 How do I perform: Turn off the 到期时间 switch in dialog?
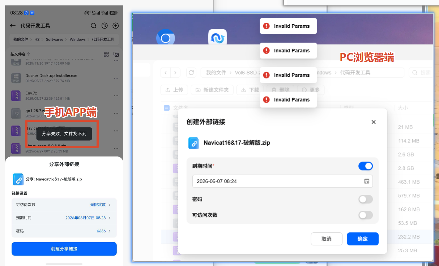(366, 166)
